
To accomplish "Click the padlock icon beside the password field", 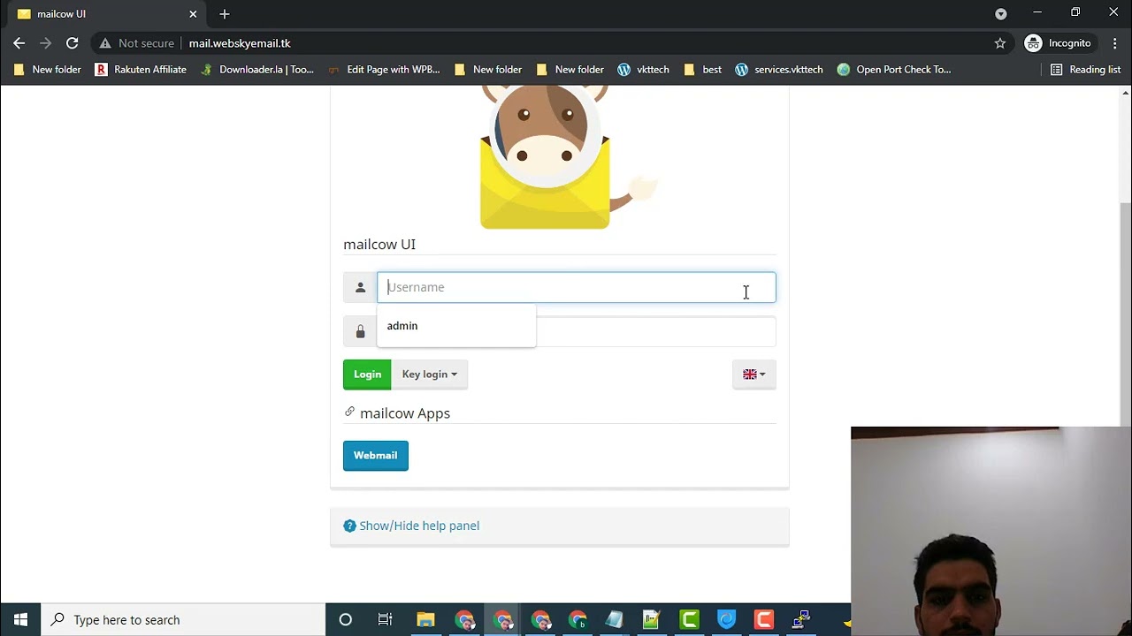I will click(x=360, y=332).
